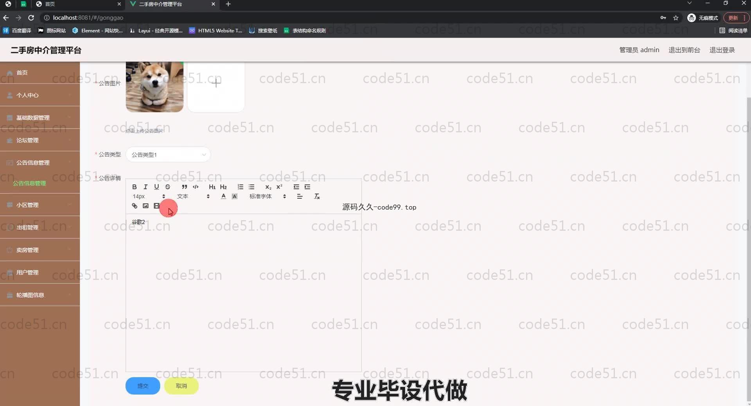This screenshot has height=406, width=751.
Task: Increase paragraph indent
Action: pyautogui.click(x=307, y=187)
